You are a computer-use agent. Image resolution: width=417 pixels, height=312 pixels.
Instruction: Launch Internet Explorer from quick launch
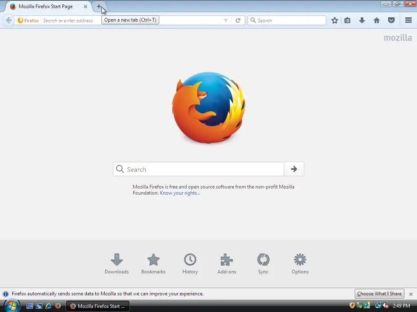click(x=48, y=306)
